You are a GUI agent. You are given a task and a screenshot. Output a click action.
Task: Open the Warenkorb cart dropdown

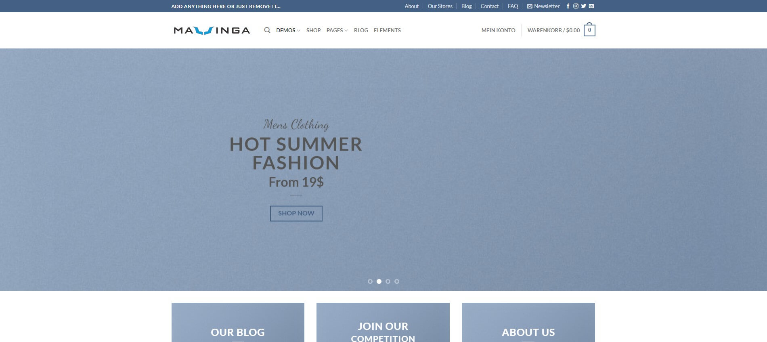(553, 30)
